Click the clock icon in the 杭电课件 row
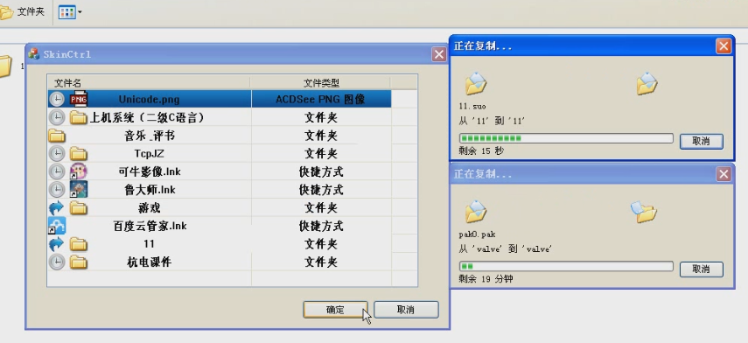Screen dimensions: 748x343 point(57,262)
